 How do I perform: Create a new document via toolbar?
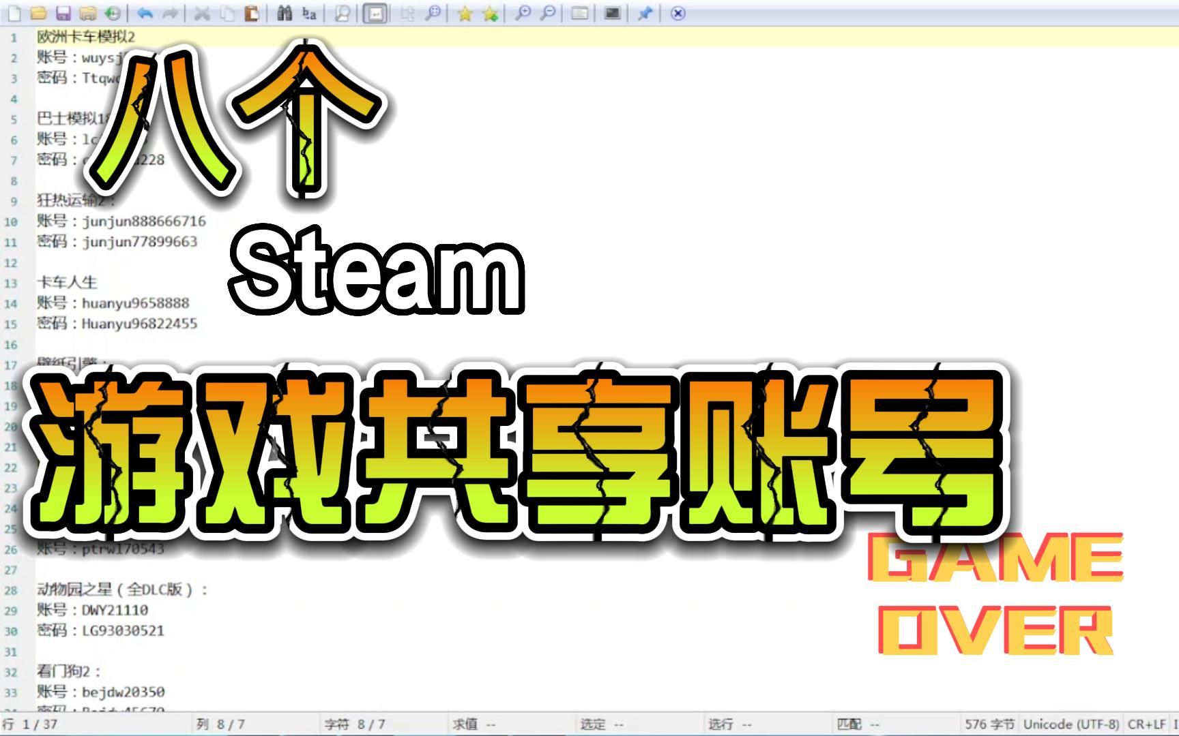13,13
